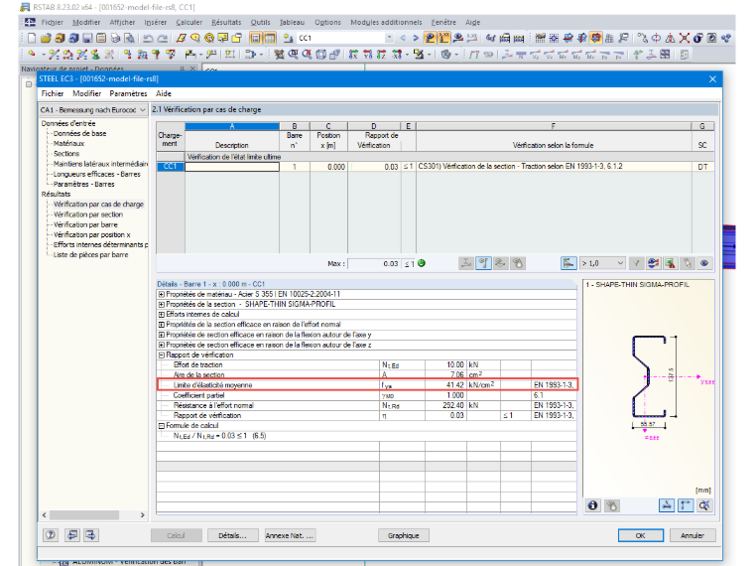Click the pick member cursor icon in table toolbar
The height and width of the screenshot is (566, 754).
click(688, 263)
